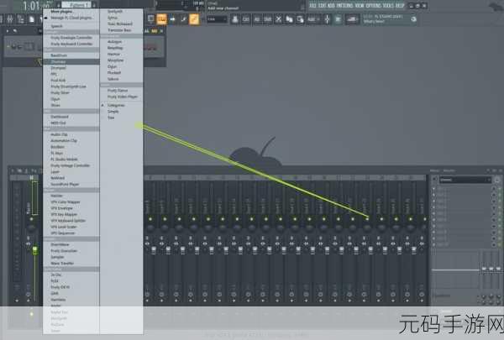Viewport: 504px width, 340px height.
Task: Select Simple view option in plugin menu
Action: [x=113, y=112]
